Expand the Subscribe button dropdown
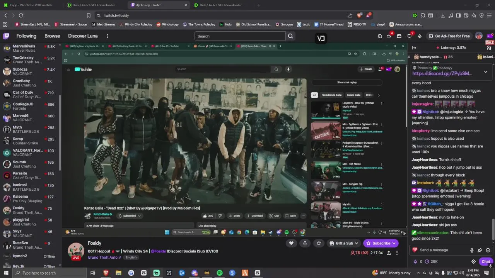The width and height of the screenshot is (495, 278). tap(394, 243)
